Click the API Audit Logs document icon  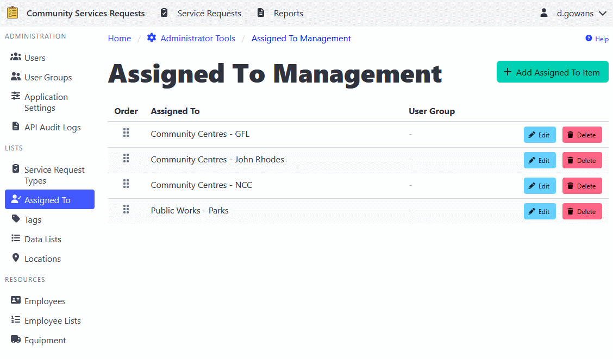pos(15,127)
